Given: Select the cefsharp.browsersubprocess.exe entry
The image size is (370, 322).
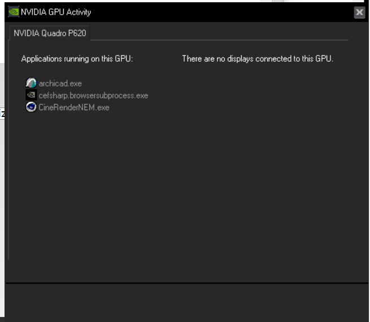Looking at the screenshot, I should pos(93,95).
